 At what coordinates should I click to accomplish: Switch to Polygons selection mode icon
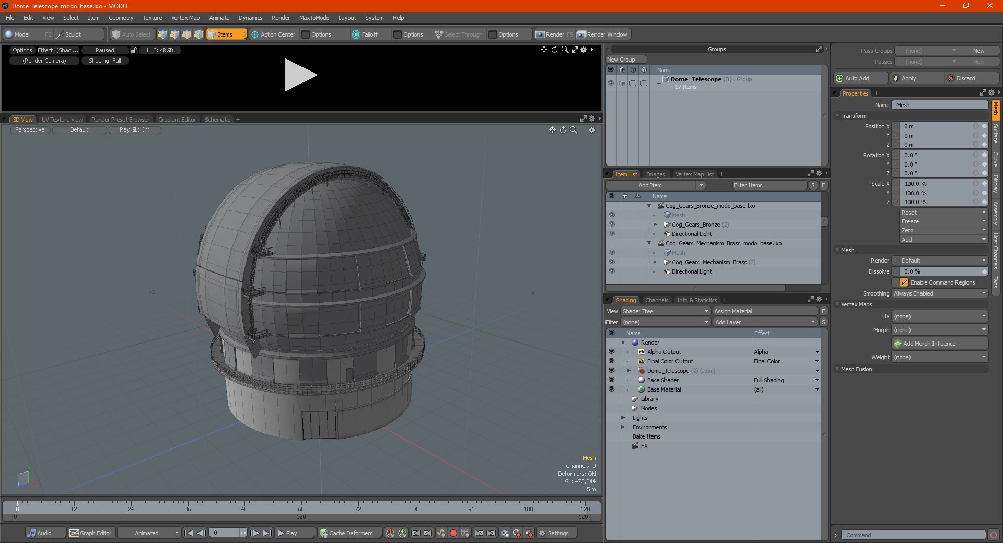point(186,34)
